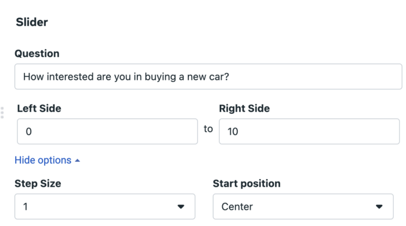Collapse settings via Hide options link
The height and width of the screenshot is (226, 406).
(x=43, y=160)
